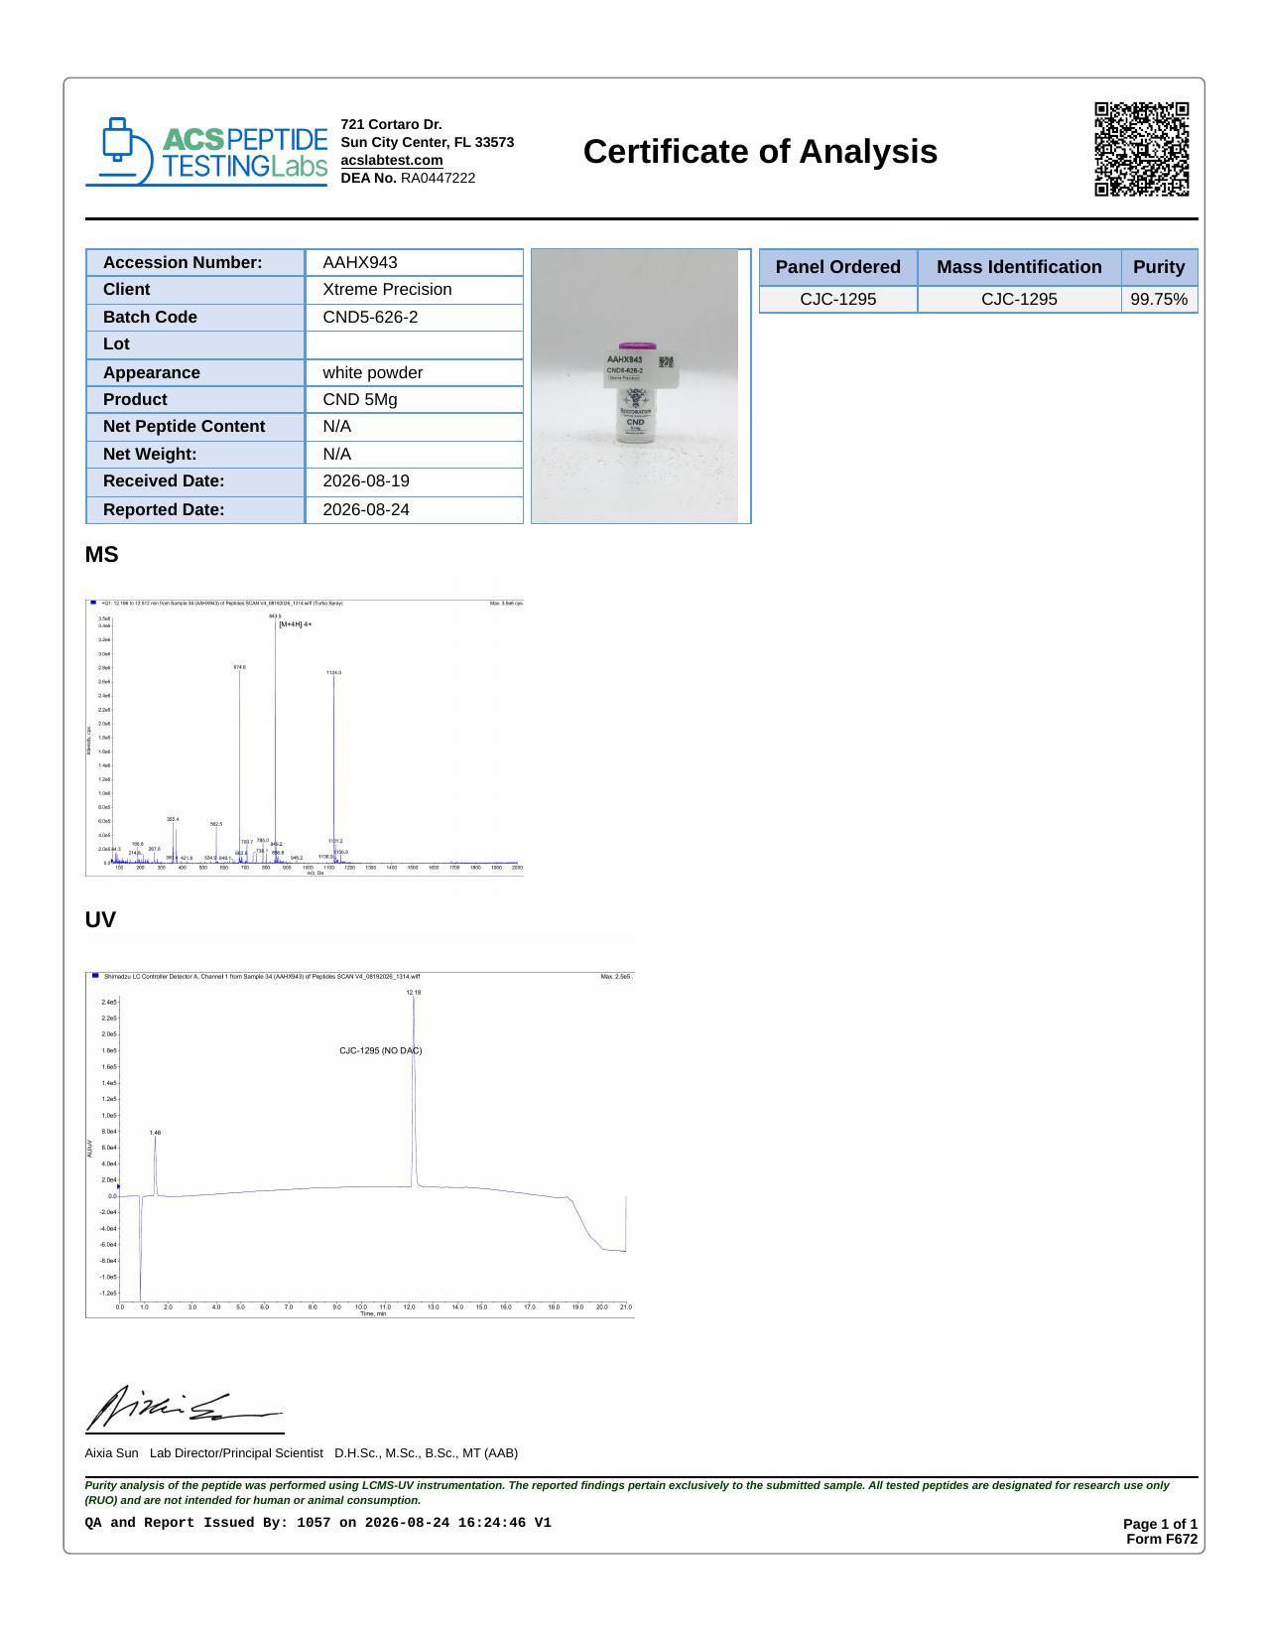Open the acslabtest.com link
Screen dimensions: 1265x1638
pos(392,160)
